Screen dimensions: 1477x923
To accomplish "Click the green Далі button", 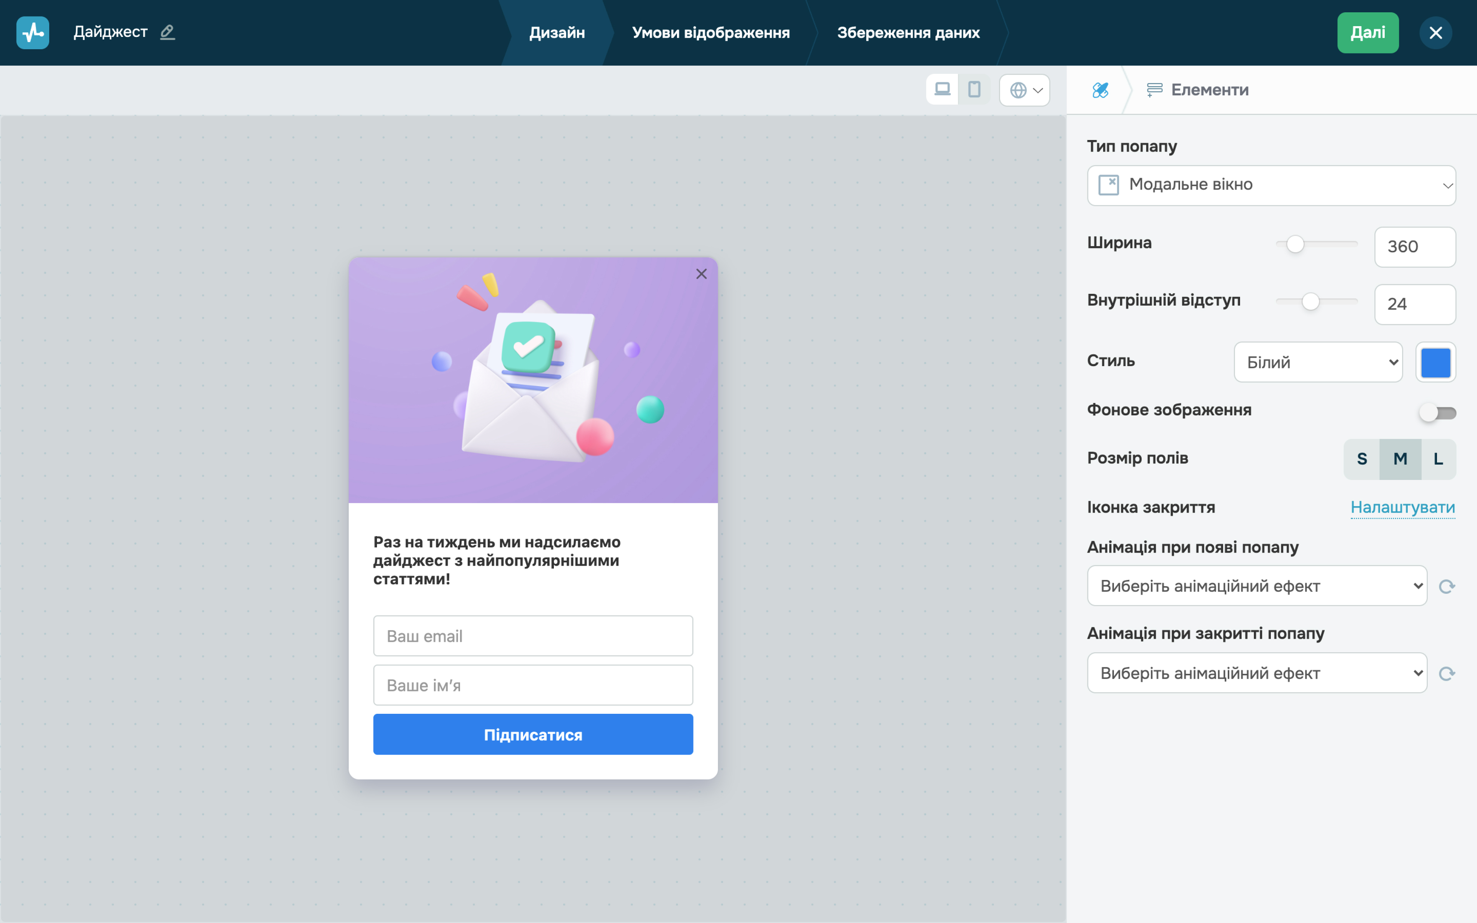I will pos(1368,32).
